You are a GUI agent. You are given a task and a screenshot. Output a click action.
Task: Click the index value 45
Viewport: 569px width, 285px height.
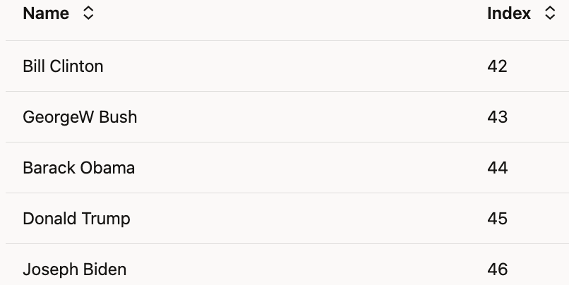[497, 219]
